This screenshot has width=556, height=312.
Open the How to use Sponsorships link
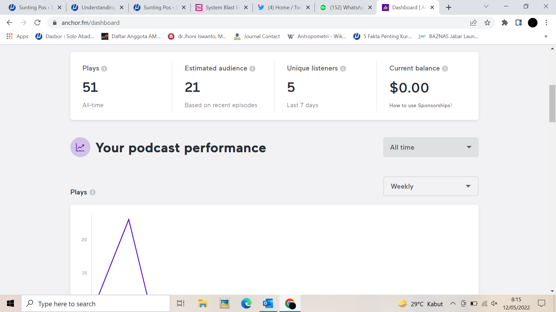(x=420, y=105)
